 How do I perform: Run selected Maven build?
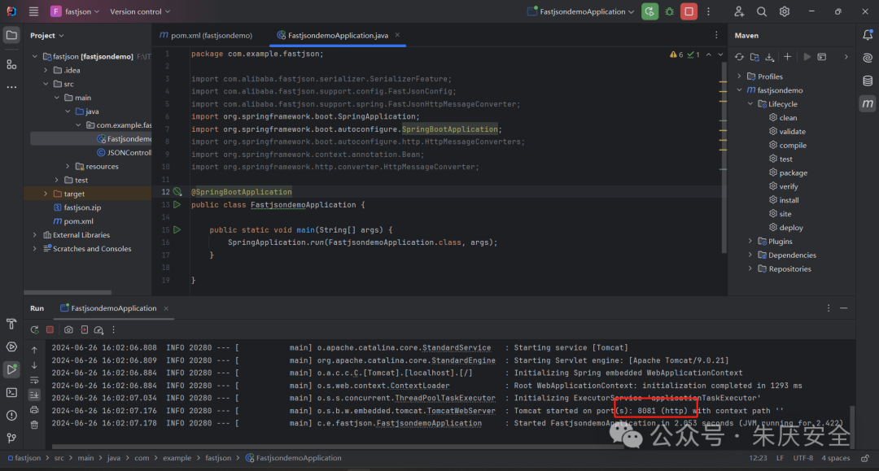click(x=807, y=57)
